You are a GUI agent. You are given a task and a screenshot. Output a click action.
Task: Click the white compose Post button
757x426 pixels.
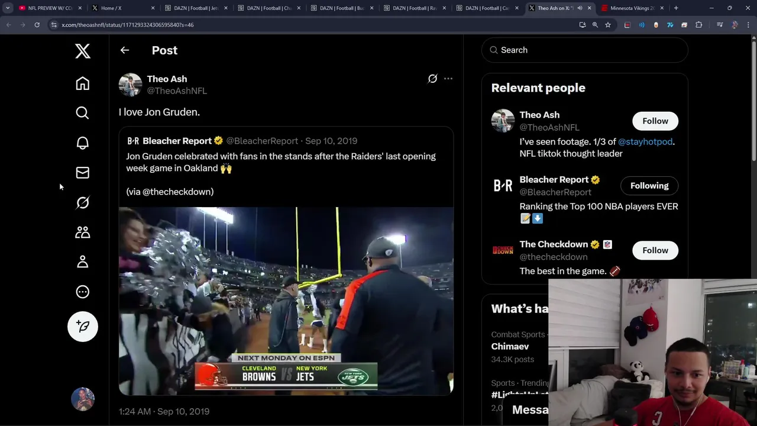(x=83, y=327)
